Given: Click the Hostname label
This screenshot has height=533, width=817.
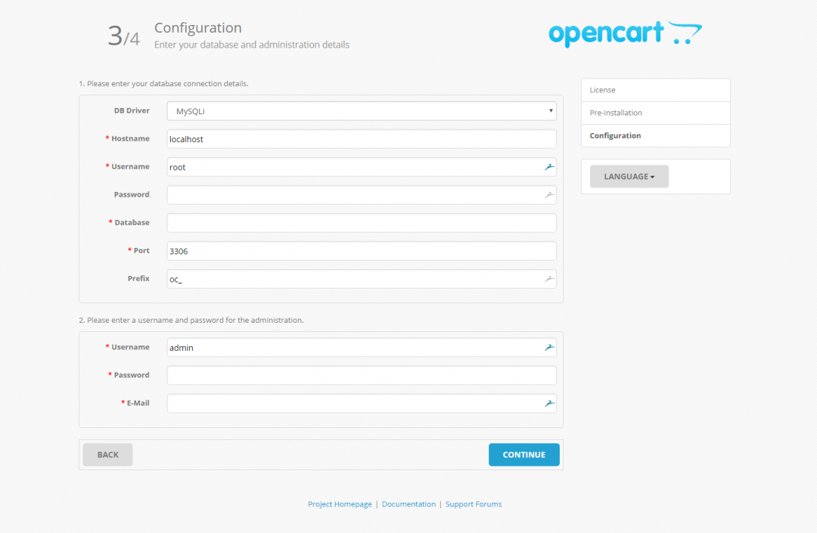Looking at the screenshot, I should tap(130, 138).
